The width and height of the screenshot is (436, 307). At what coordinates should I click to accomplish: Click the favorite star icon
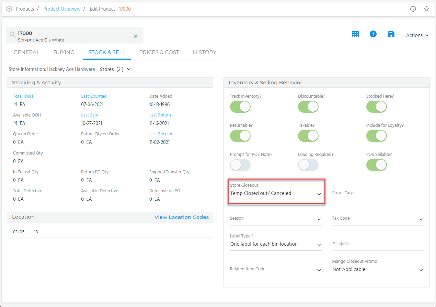click(426, 9)
